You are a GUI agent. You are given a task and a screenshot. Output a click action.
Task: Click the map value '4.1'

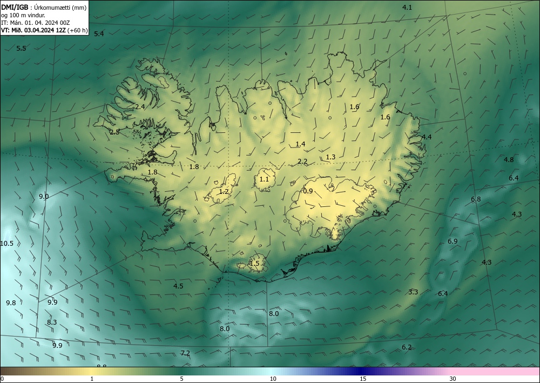point(407,7)
